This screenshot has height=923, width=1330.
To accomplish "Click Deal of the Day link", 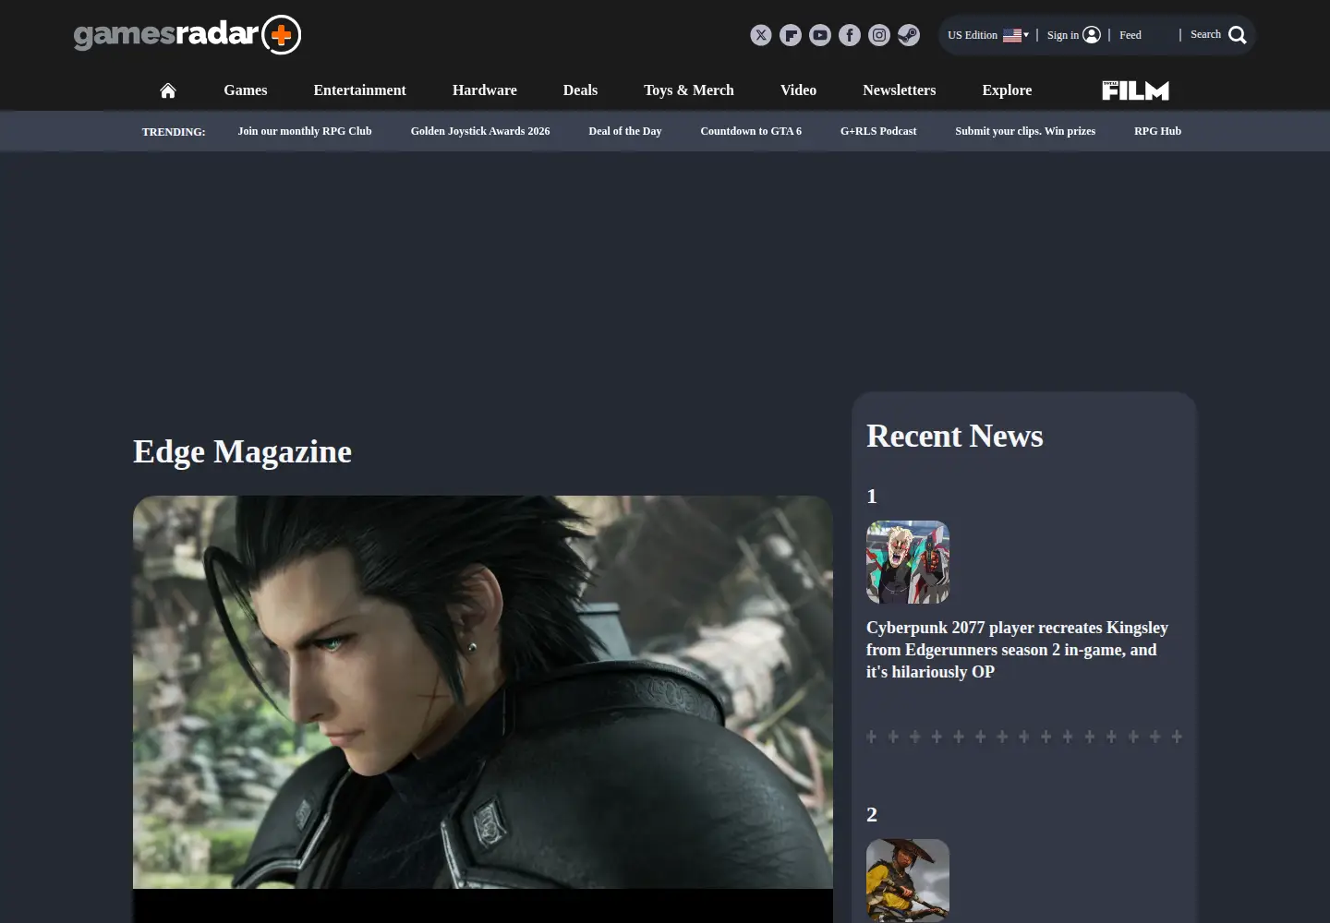I will (x=625, y=131).
